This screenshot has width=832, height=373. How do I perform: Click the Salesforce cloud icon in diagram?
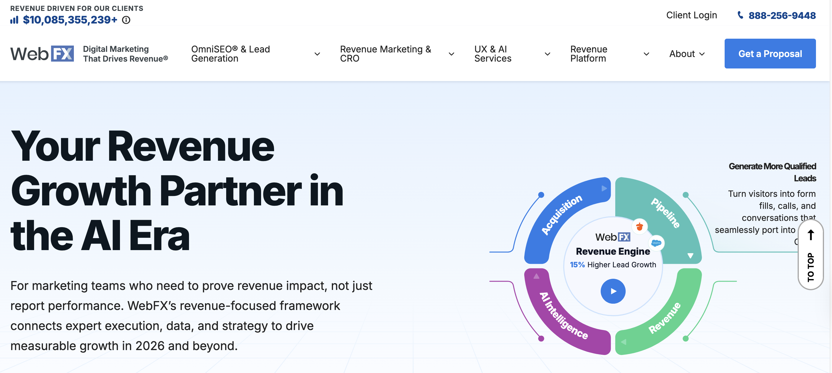coord(656,243)
